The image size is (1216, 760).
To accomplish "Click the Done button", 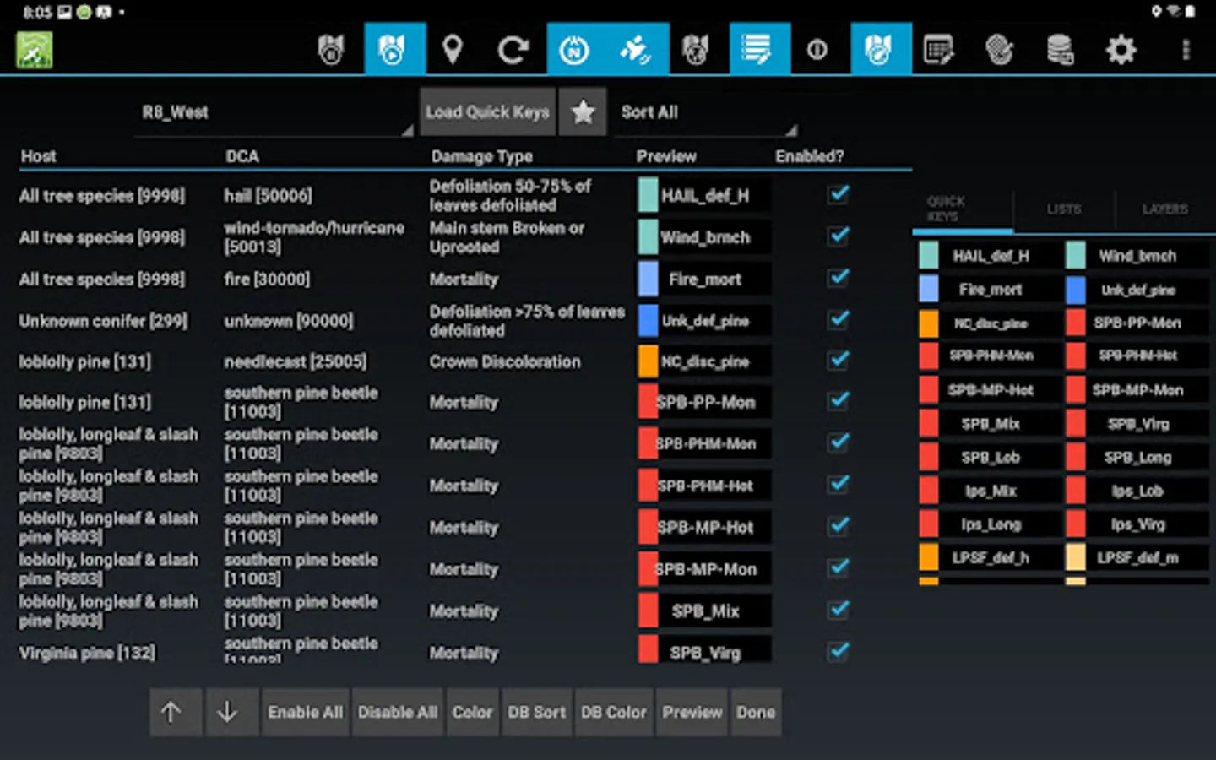I will coord(755,712).
